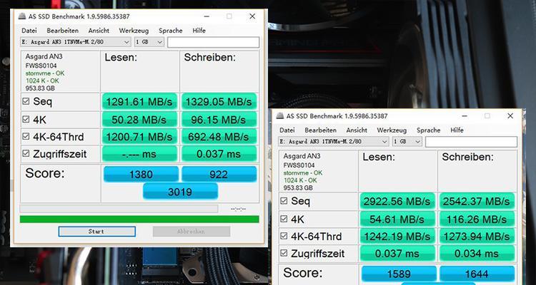The height and width of the screenshot is (285, 536).
Task: Click the 50.28 MB/s 4K read value
Action: coord(139,119)
